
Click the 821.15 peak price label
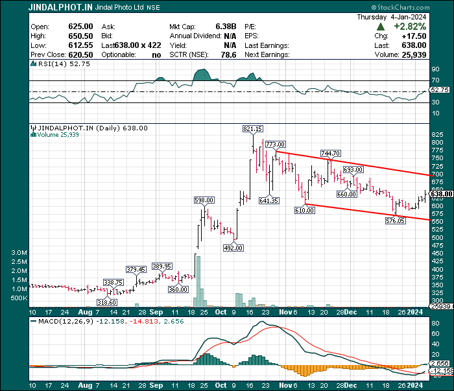pos(253,129)
